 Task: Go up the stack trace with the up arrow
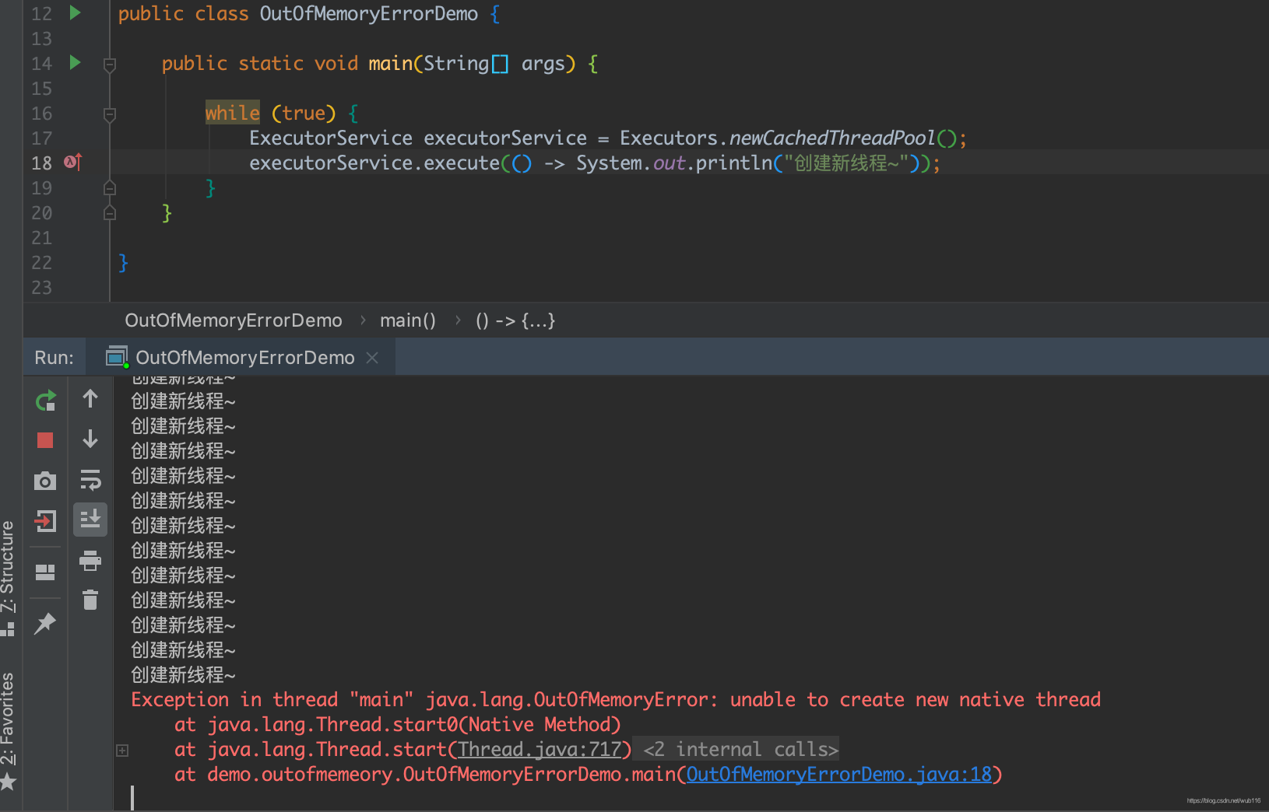(90, 398)
